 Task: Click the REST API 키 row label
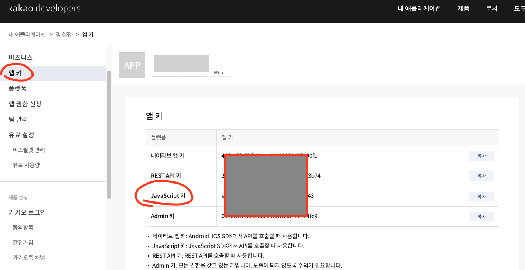pyautogui.click(x=166, y=176)
